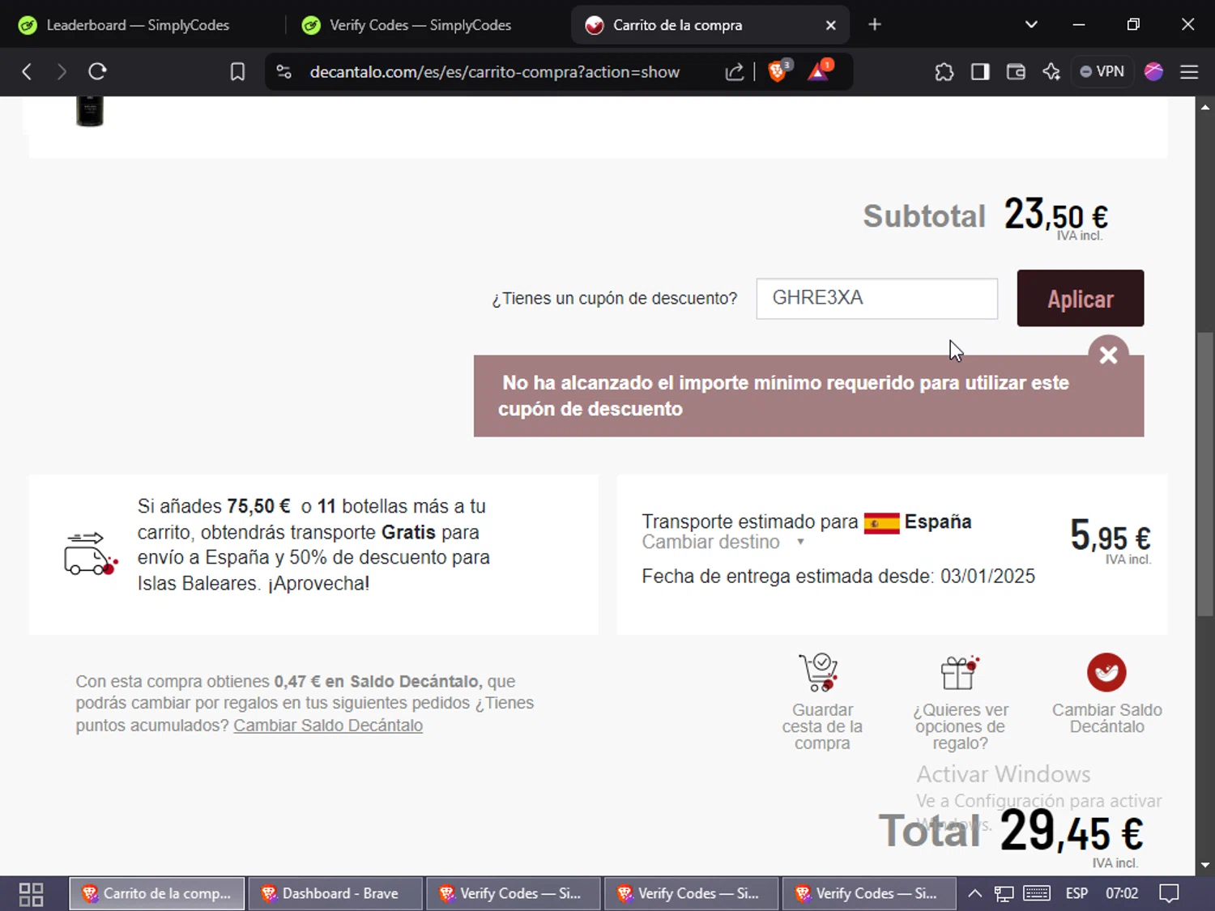
Task: Change the ESP input language
Action: 1076,894
